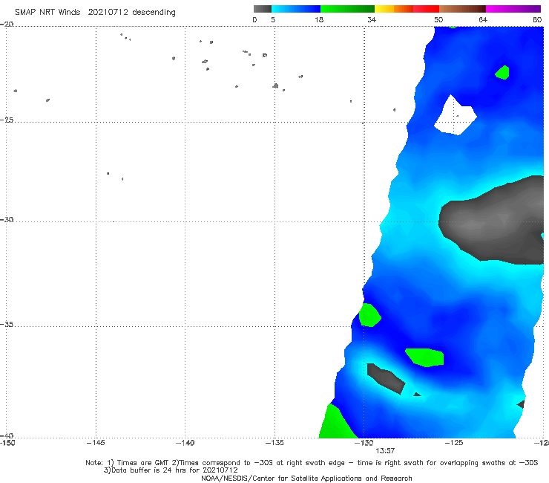Click the cyan-to-blue 5–18 color bar segment

pyautogui.click(x=296, y=9)
